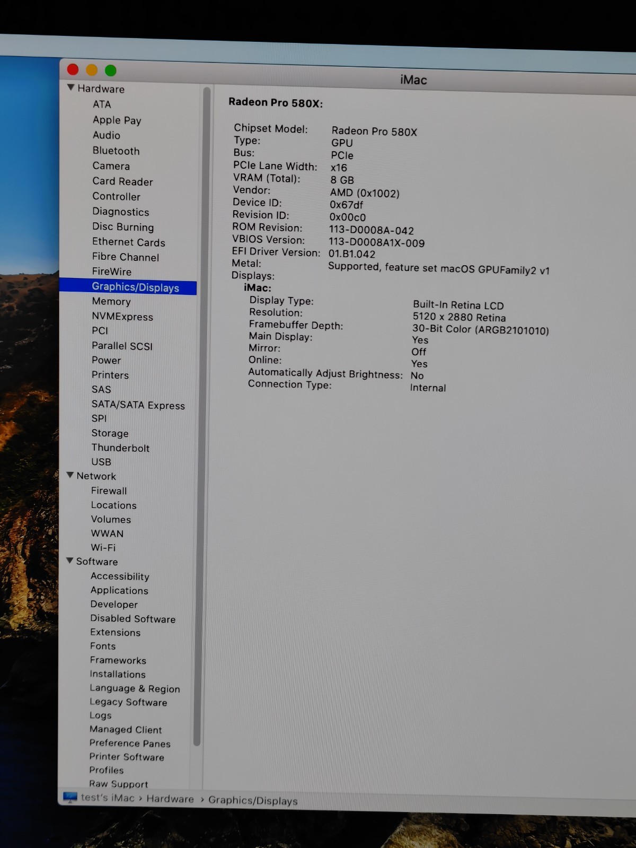Click Graphics/Displays in path bar
Image resolution: width=636 pixels, height=848 pixels.
[253, 800]
